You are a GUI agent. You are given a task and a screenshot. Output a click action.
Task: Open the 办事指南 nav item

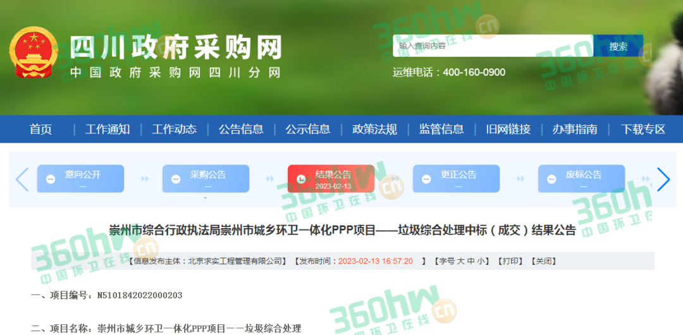575,129
